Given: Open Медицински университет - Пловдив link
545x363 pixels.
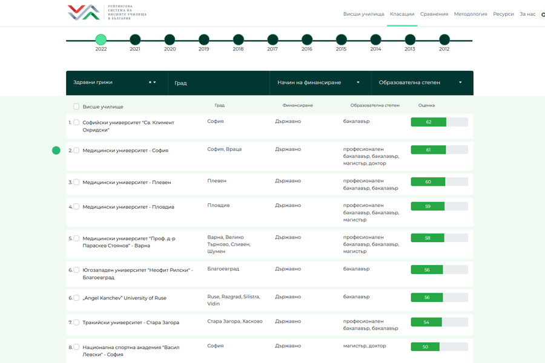Looking at the screenshot, I should (128, 207).
